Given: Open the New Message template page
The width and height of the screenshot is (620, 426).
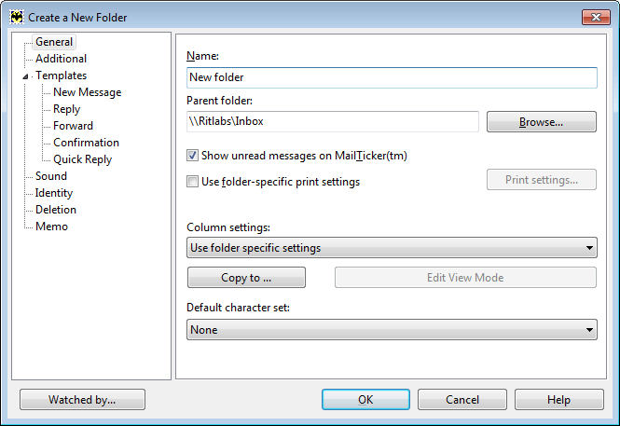Looking at the screenshot, I should pos(87,92).
